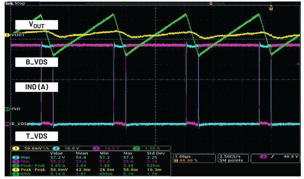Viewport: 304px width, 179px height.
Task: Click the record overview bar at top
Action: click(x=155, y=3)
